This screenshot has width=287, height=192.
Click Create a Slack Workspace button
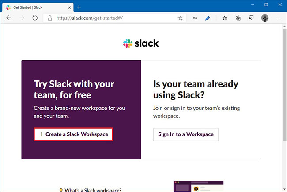(73, 134)
